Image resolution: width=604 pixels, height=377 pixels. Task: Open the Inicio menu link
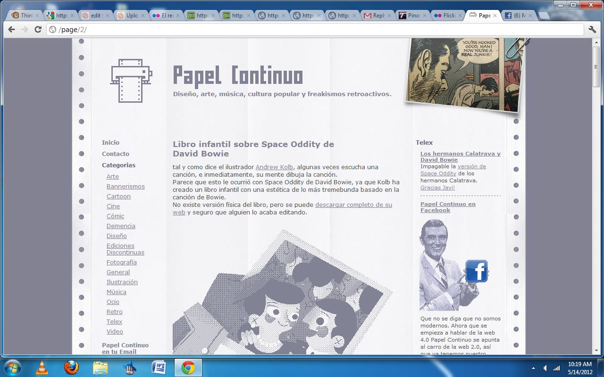click(x=110, y=142)
